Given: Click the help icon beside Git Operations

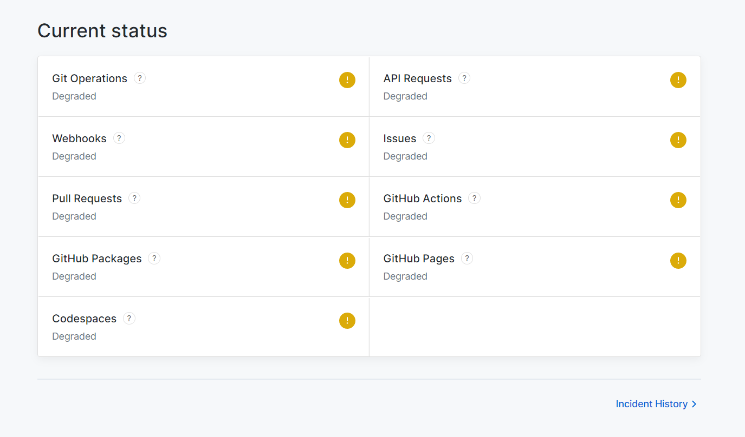Looking at the screenshot, I should click(140, 78).
